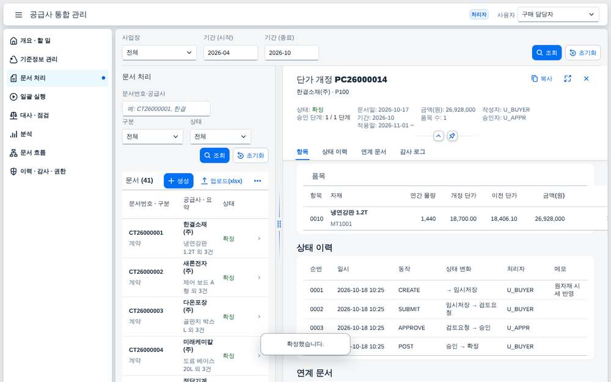Switch to the 항목 tab

[302, 152]
